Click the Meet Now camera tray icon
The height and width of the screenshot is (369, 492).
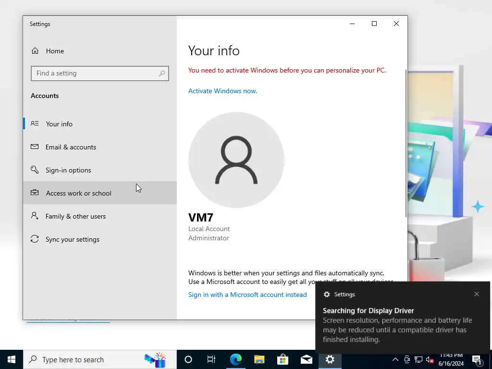[407, 359]
